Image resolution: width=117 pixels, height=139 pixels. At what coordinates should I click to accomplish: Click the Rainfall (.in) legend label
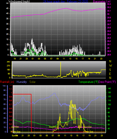pyautogui.click(x=7, y=82)
